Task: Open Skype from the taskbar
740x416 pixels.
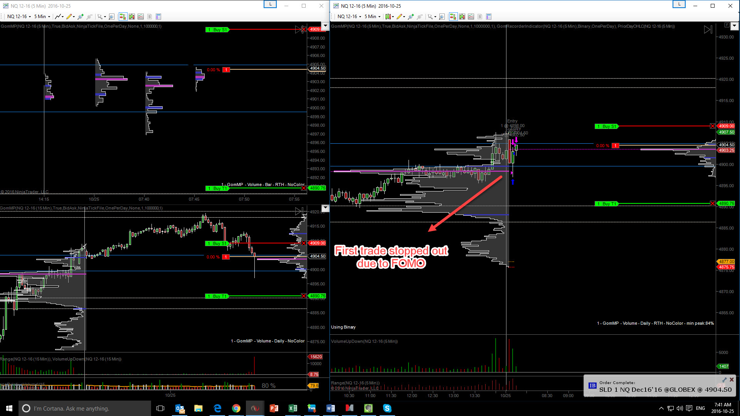Action: pyautogui.click(x=387, y=408)
